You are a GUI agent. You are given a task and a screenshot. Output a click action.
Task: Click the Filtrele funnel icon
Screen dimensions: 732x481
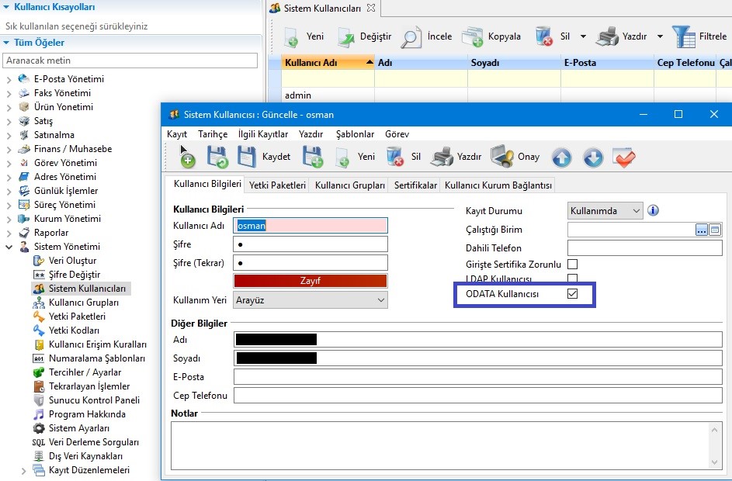point(683,36)
